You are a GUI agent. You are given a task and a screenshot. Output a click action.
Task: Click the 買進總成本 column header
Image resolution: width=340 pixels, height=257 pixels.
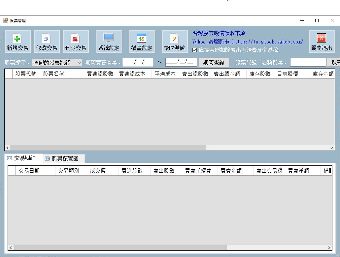tap(134, 74)
